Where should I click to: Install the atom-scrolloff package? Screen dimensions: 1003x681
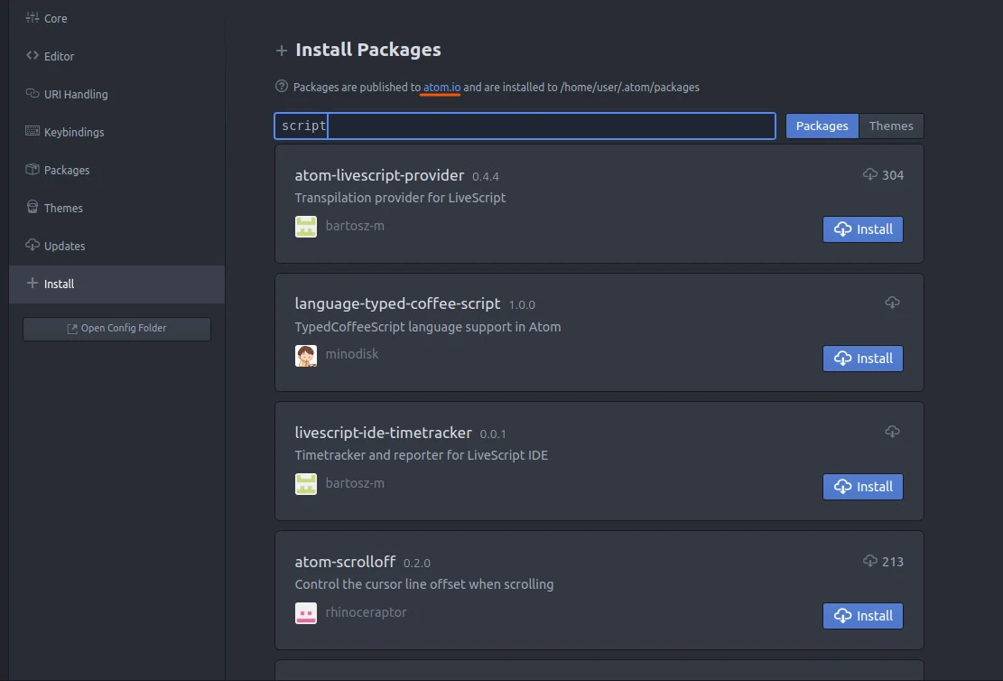click(x=862, y=615)
